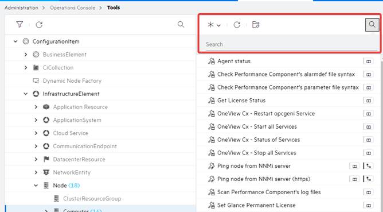The height and width of the screenshot is (212, 383).
Task: Collapse the Node (18) branch
Action: click(x=36, y=186)
